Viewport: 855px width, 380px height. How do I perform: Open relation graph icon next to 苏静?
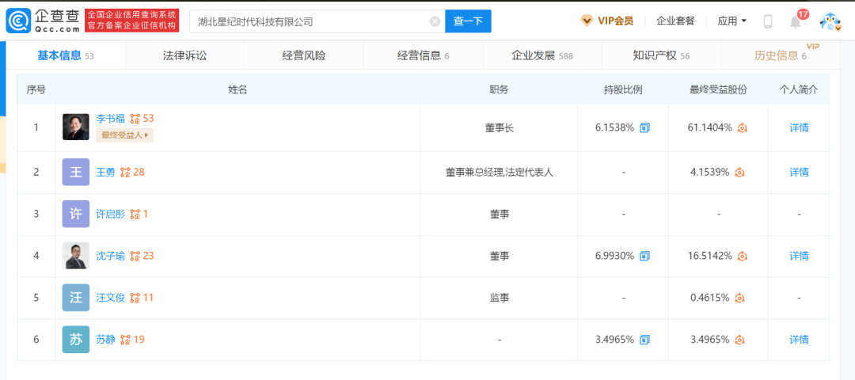pos(125,340)
